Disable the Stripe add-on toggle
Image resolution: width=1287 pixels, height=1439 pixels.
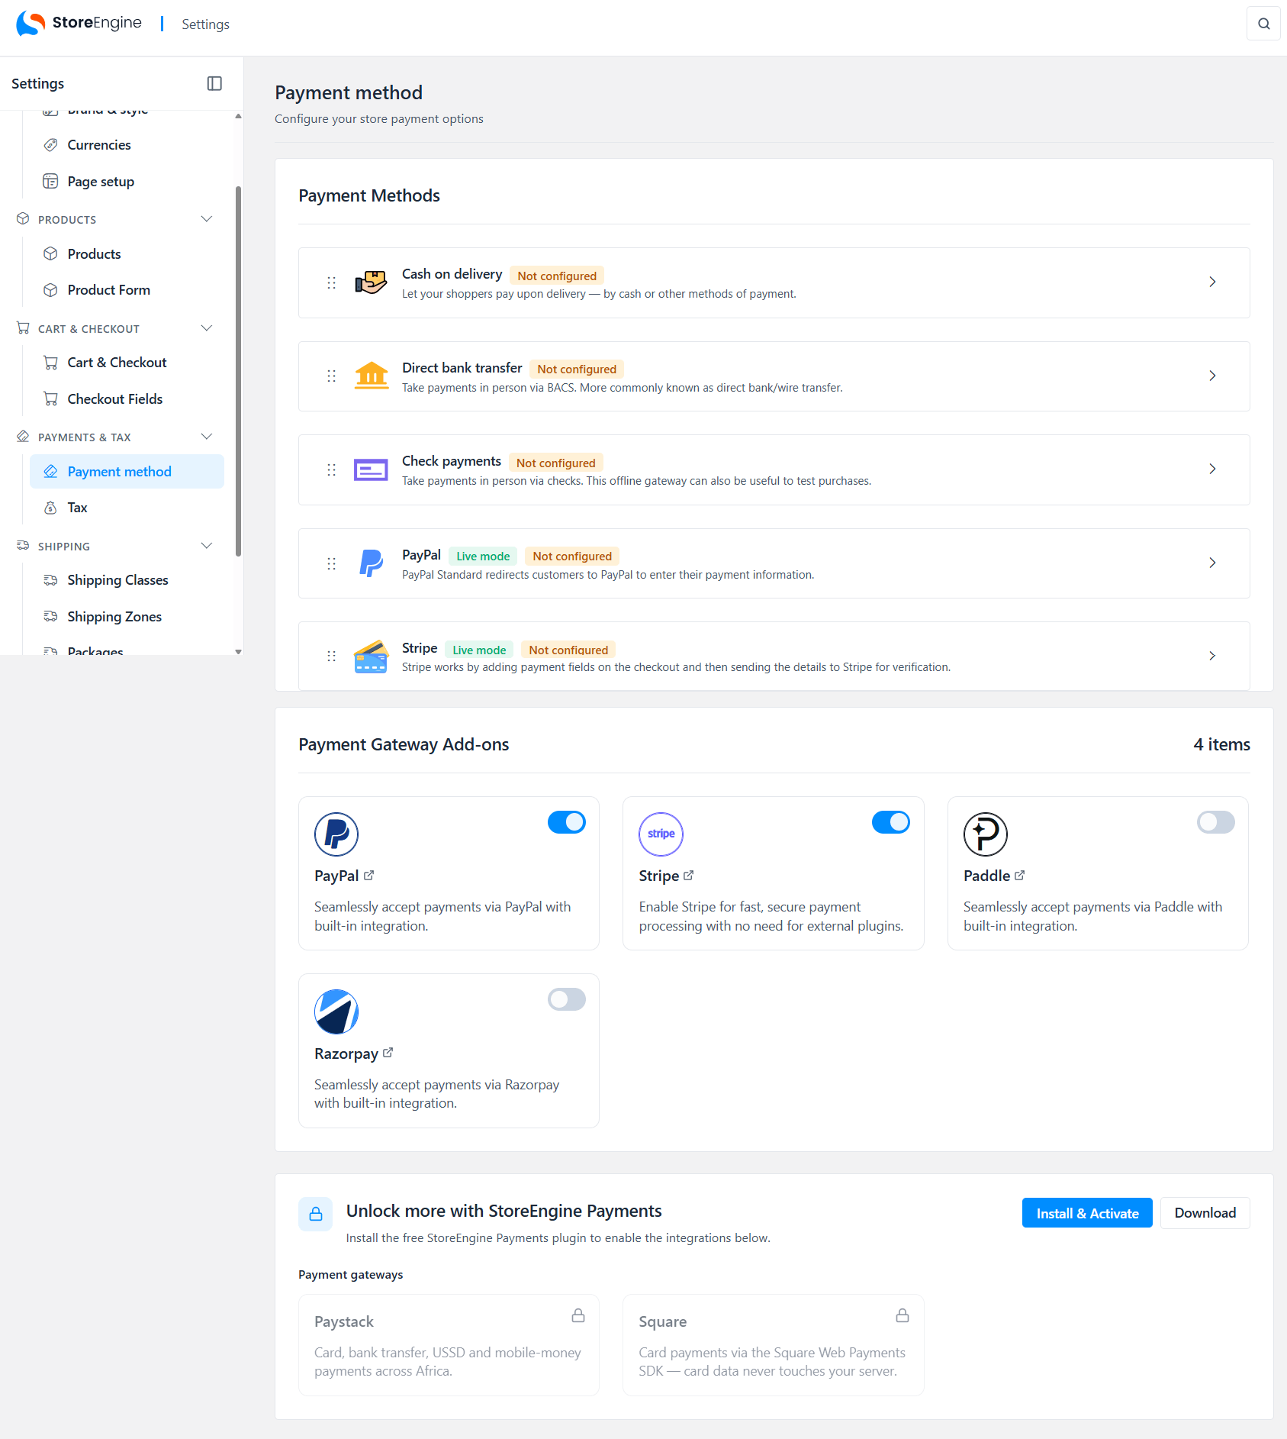[x=891, y=822]
